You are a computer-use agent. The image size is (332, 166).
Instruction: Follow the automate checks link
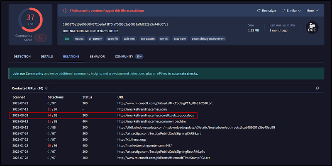tap(185, 74)
